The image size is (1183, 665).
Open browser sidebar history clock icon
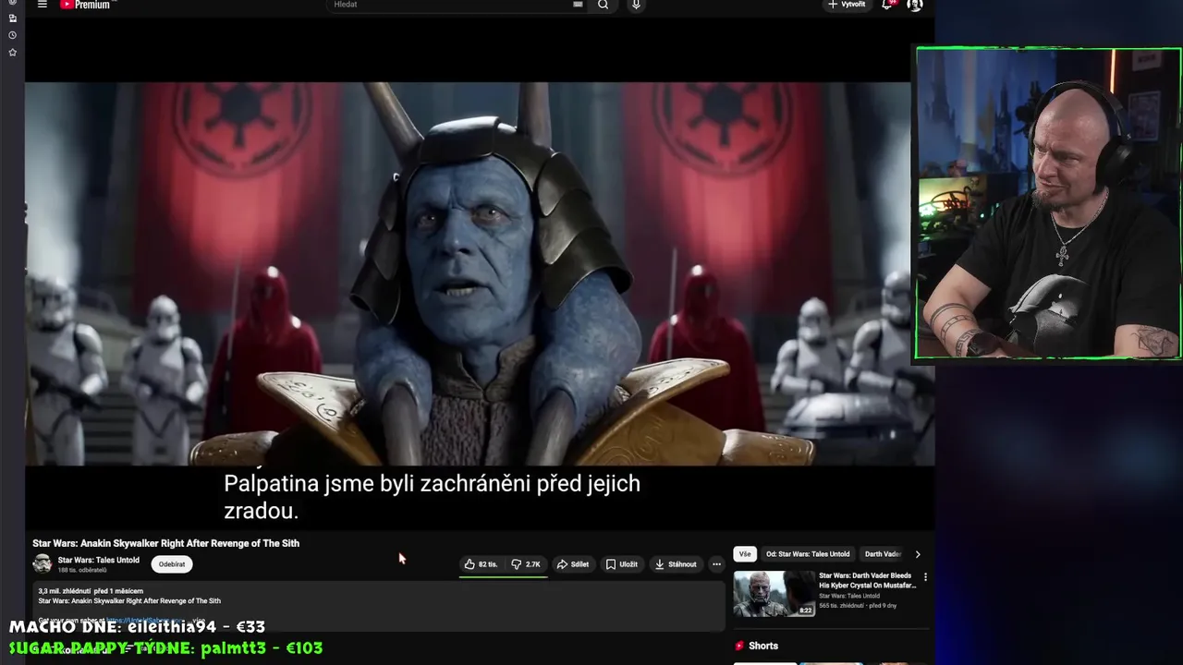coord(12,35)
